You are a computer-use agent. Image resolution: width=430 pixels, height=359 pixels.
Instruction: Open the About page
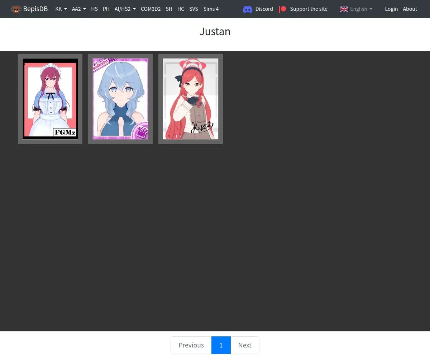click(410, 9)
